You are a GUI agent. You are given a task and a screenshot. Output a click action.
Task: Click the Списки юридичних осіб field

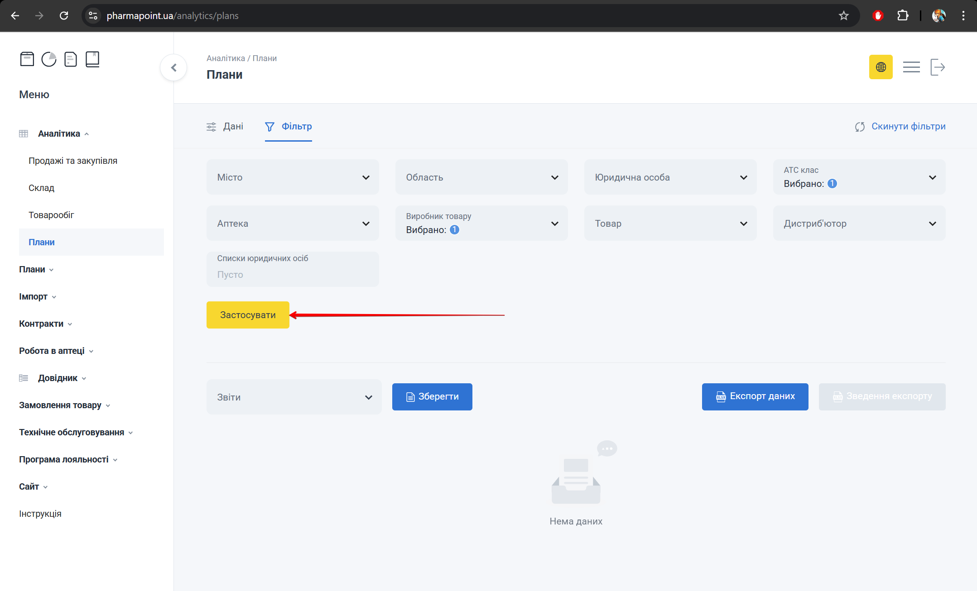[292, 269]
